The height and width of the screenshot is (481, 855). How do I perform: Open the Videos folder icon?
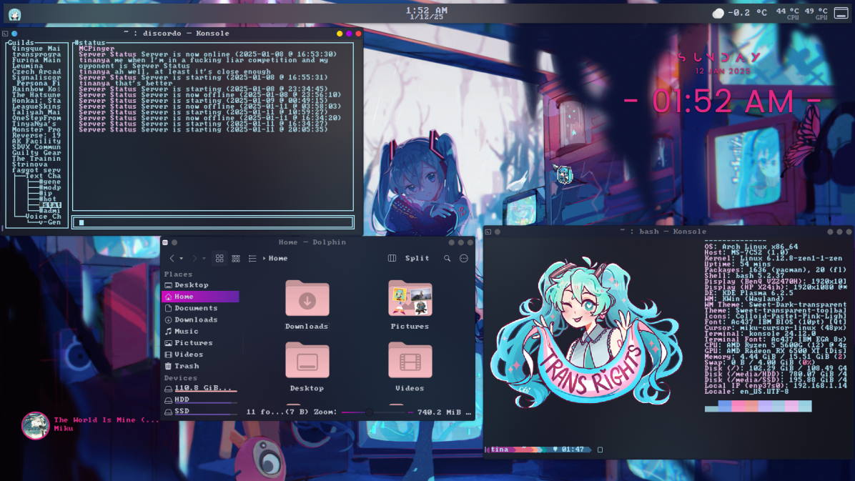point(410,361)
